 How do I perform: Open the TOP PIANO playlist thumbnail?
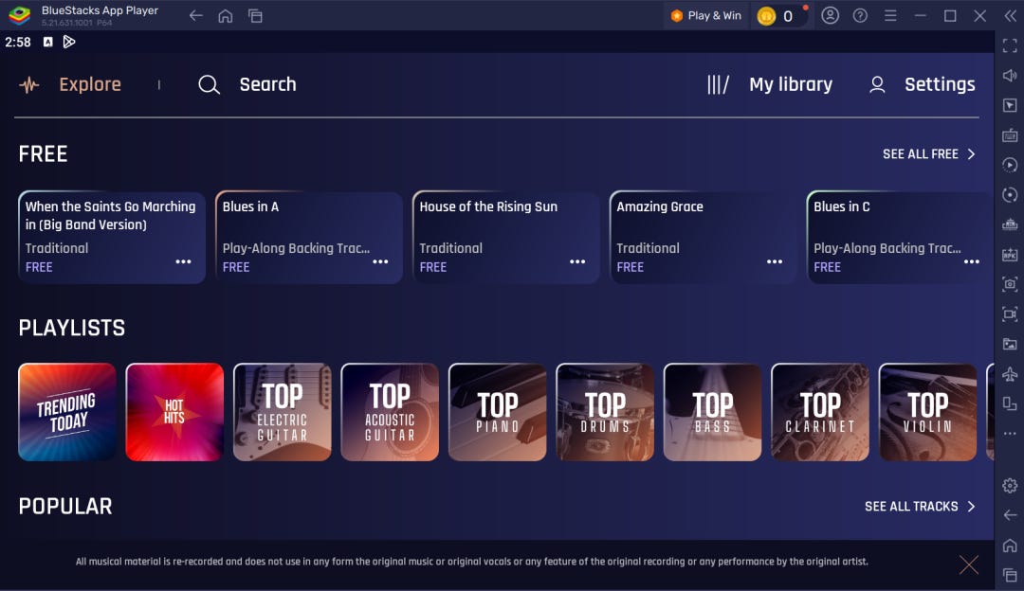pos(497,411)
